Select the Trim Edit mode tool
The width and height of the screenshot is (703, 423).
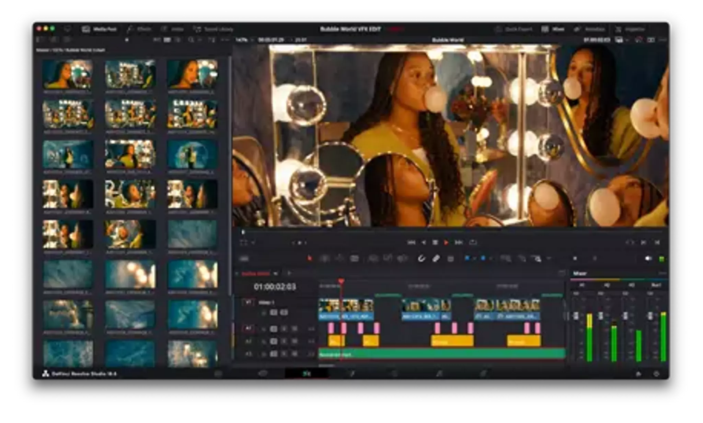click(x=325, y=258)
